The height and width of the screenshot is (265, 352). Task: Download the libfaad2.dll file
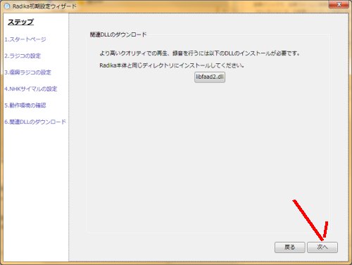click(210, 77)
